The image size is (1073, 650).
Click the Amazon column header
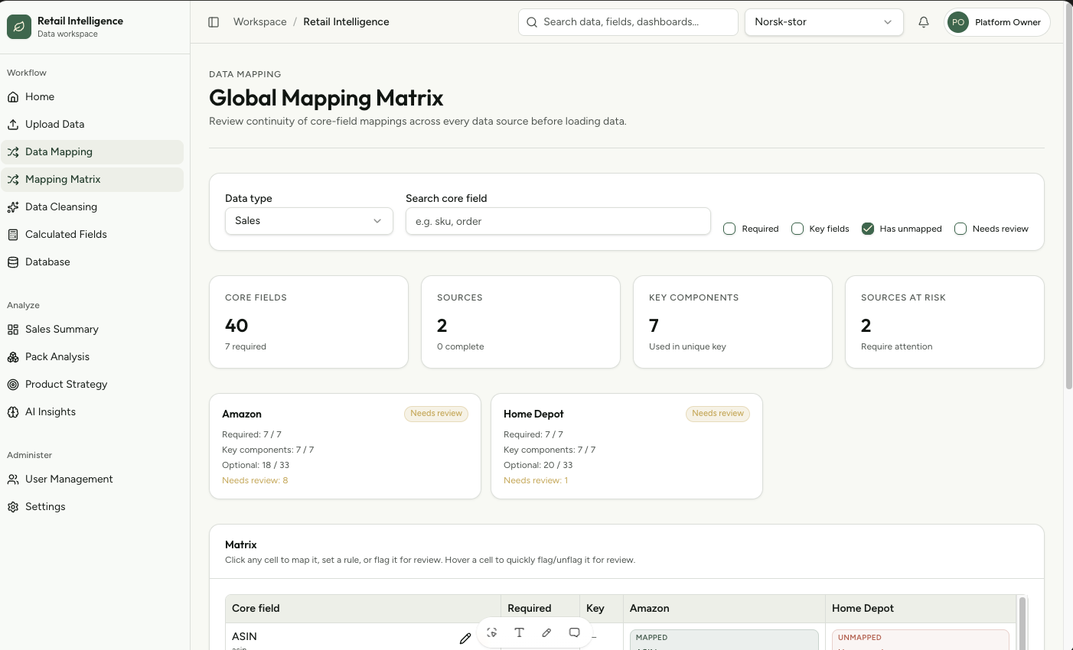[x=724, y=609]
